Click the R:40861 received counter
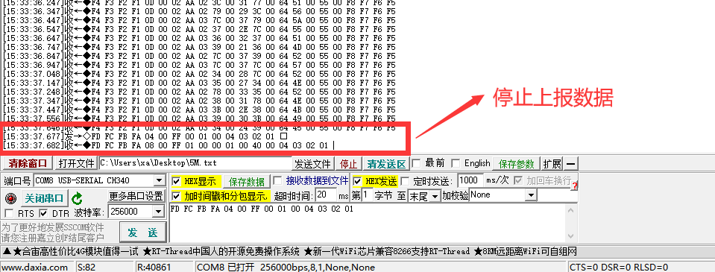 [154, 268]
